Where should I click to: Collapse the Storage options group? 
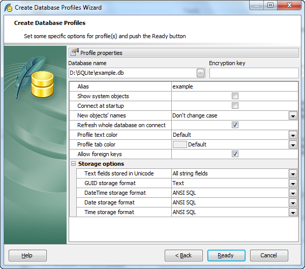(74, 164)
